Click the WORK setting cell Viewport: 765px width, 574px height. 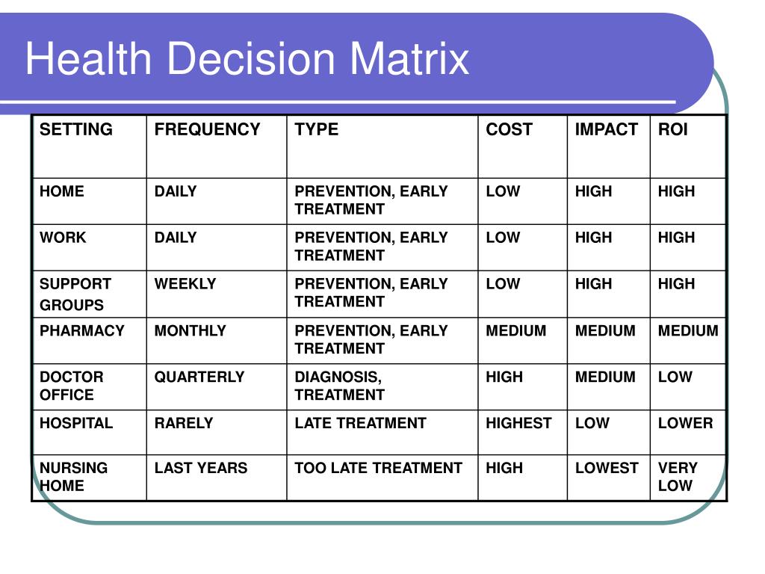(x=90, y=248)
